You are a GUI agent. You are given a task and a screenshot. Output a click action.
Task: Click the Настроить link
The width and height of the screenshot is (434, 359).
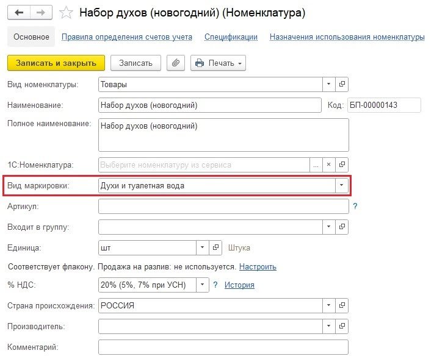tap(258, 266)
